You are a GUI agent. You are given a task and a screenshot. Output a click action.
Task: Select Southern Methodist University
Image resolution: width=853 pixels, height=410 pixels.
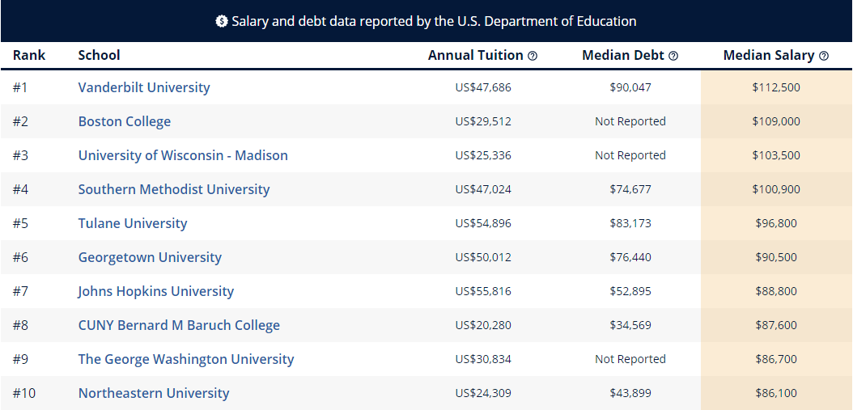pos(174,189)
